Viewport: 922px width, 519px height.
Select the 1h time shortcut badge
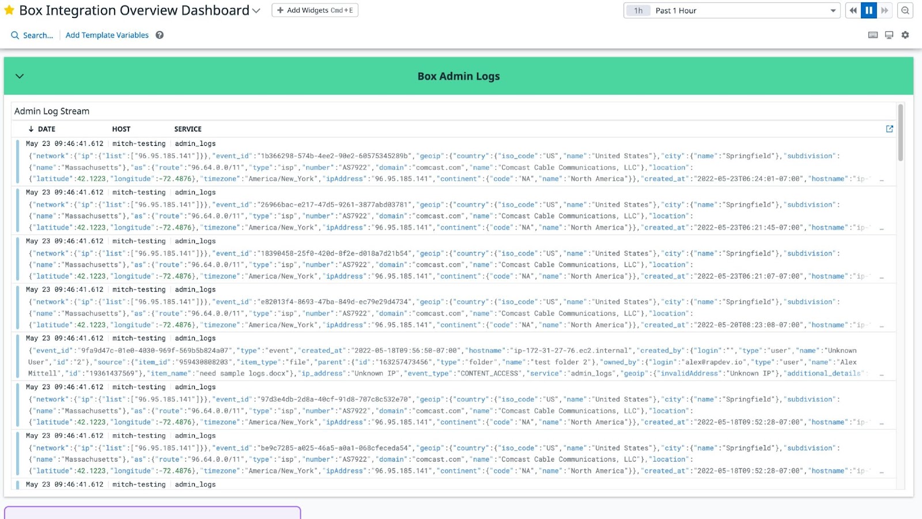638,10
